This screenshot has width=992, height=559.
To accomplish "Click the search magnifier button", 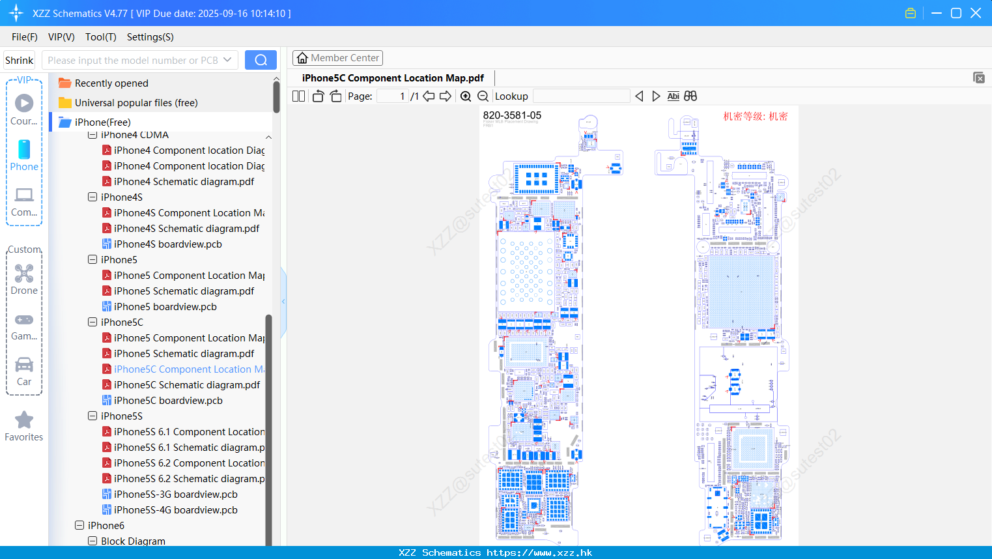I will [x=261, y=60].
